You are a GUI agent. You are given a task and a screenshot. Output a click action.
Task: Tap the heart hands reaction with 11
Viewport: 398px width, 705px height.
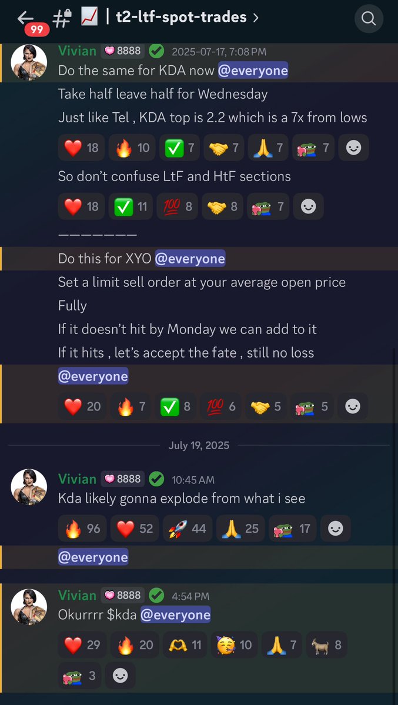coord(185,645)
